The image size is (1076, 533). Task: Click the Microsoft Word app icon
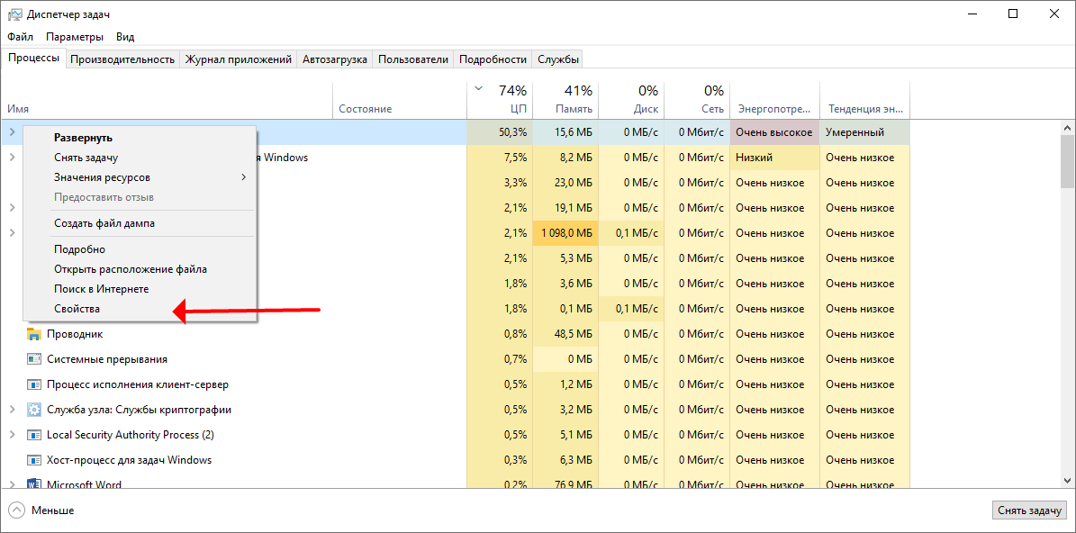point(33,484)
